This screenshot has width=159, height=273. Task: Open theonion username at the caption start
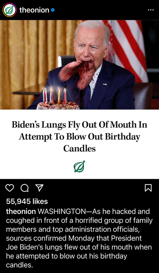[21, 212]
